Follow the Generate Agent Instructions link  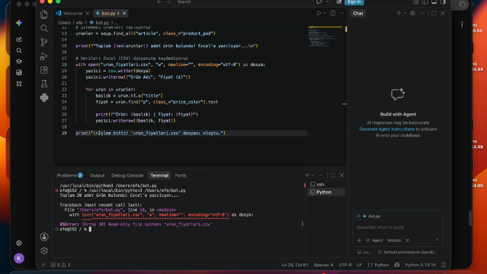387,129
